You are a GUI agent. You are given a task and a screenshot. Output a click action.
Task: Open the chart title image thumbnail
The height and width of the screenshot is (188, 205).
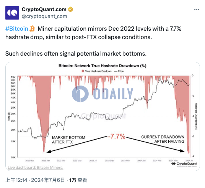tap(102, 116)
